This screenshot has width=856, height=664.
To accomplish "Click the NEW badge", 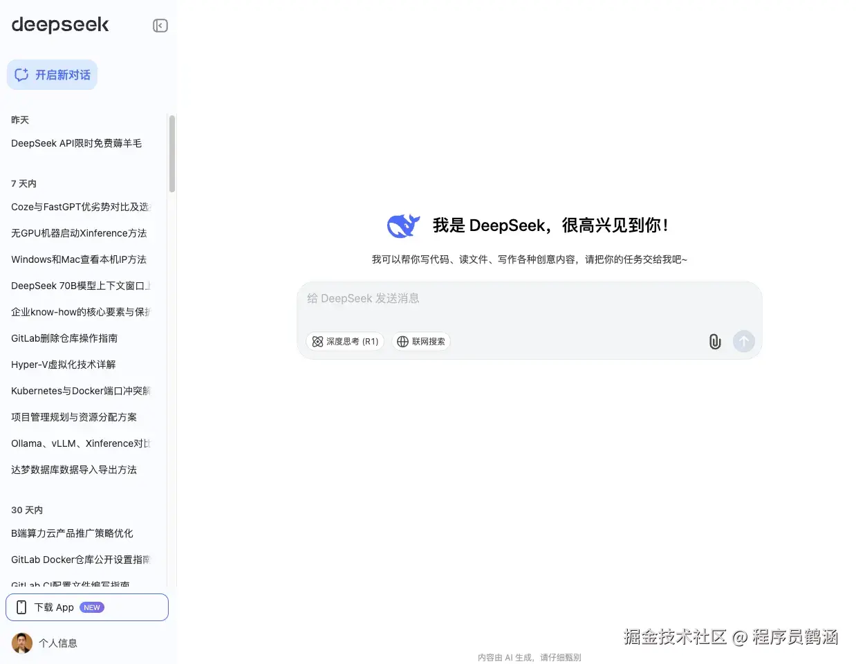I will [x=92, y=607].
